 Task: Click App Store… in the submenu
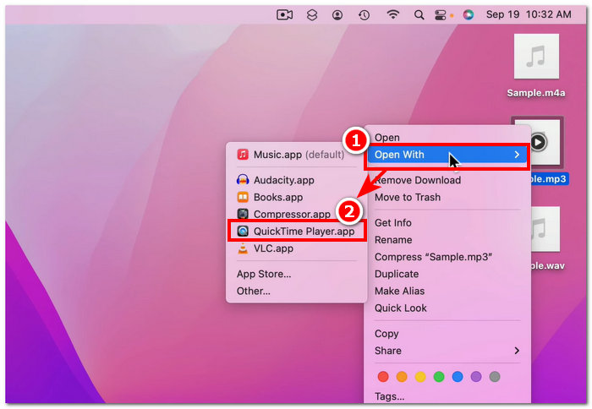[x=264, y=274]
